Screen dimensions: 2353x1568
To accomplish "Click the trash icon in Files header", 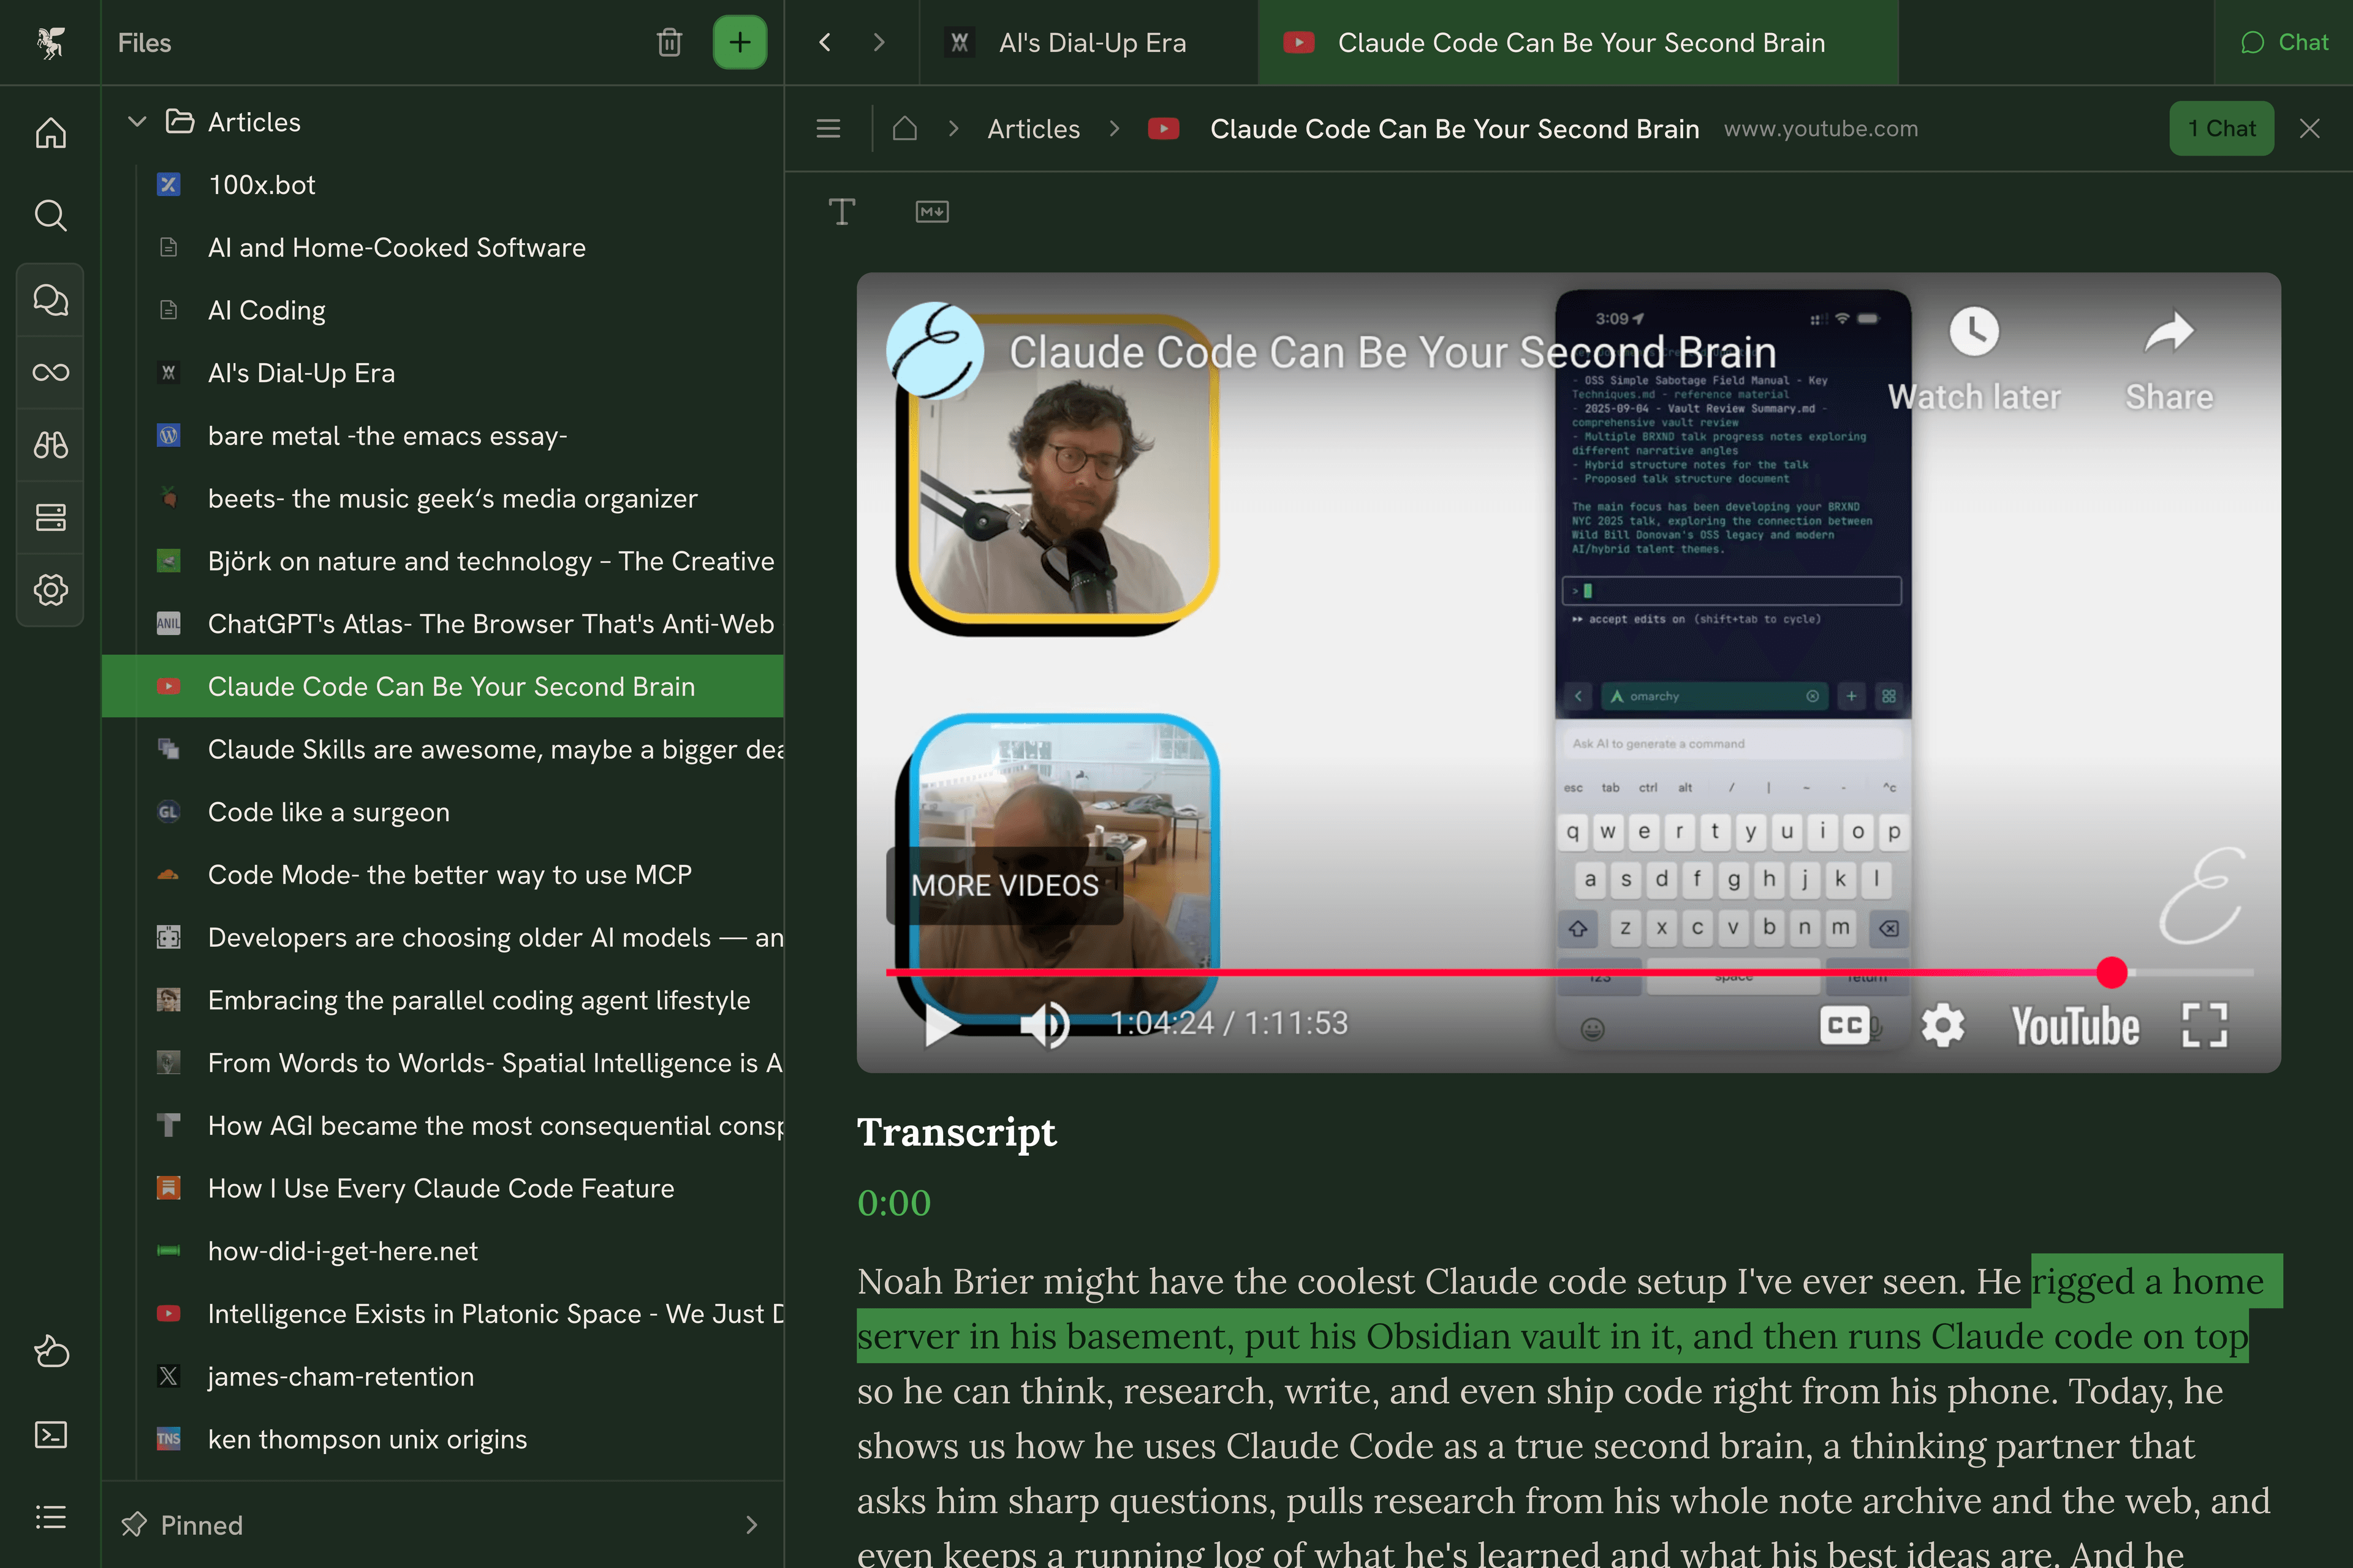I will coord(669,43).
